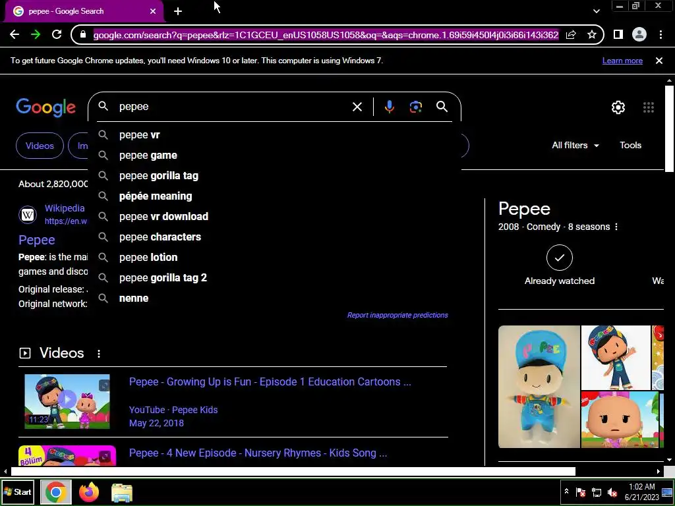Open the new tab plus button
The height and width of the screenshot is (506, 675).
click(x=178, y=11)
